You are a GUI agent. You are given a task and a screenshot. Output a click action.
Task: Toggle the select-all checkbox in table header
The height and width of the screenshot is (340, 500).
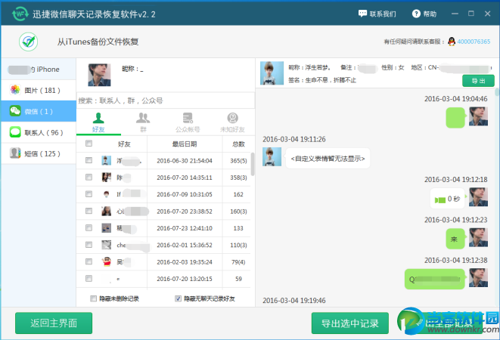coord(89,144)
